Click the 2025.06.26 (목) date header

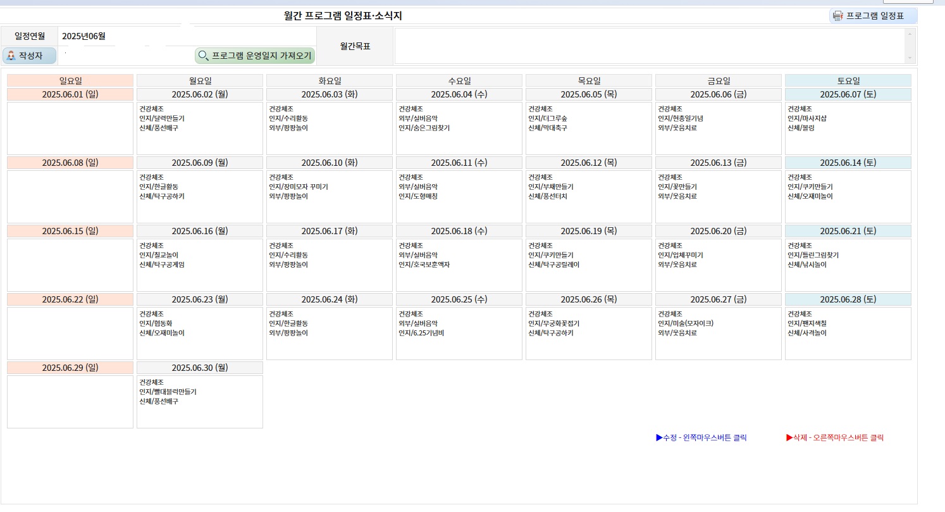(x=589, y=299)
